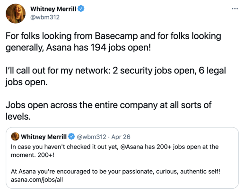Screen dimensions: 245x192
Task: Click the @wbm312 handle in the quoted tweet
Action: click(x=91, y=137)
